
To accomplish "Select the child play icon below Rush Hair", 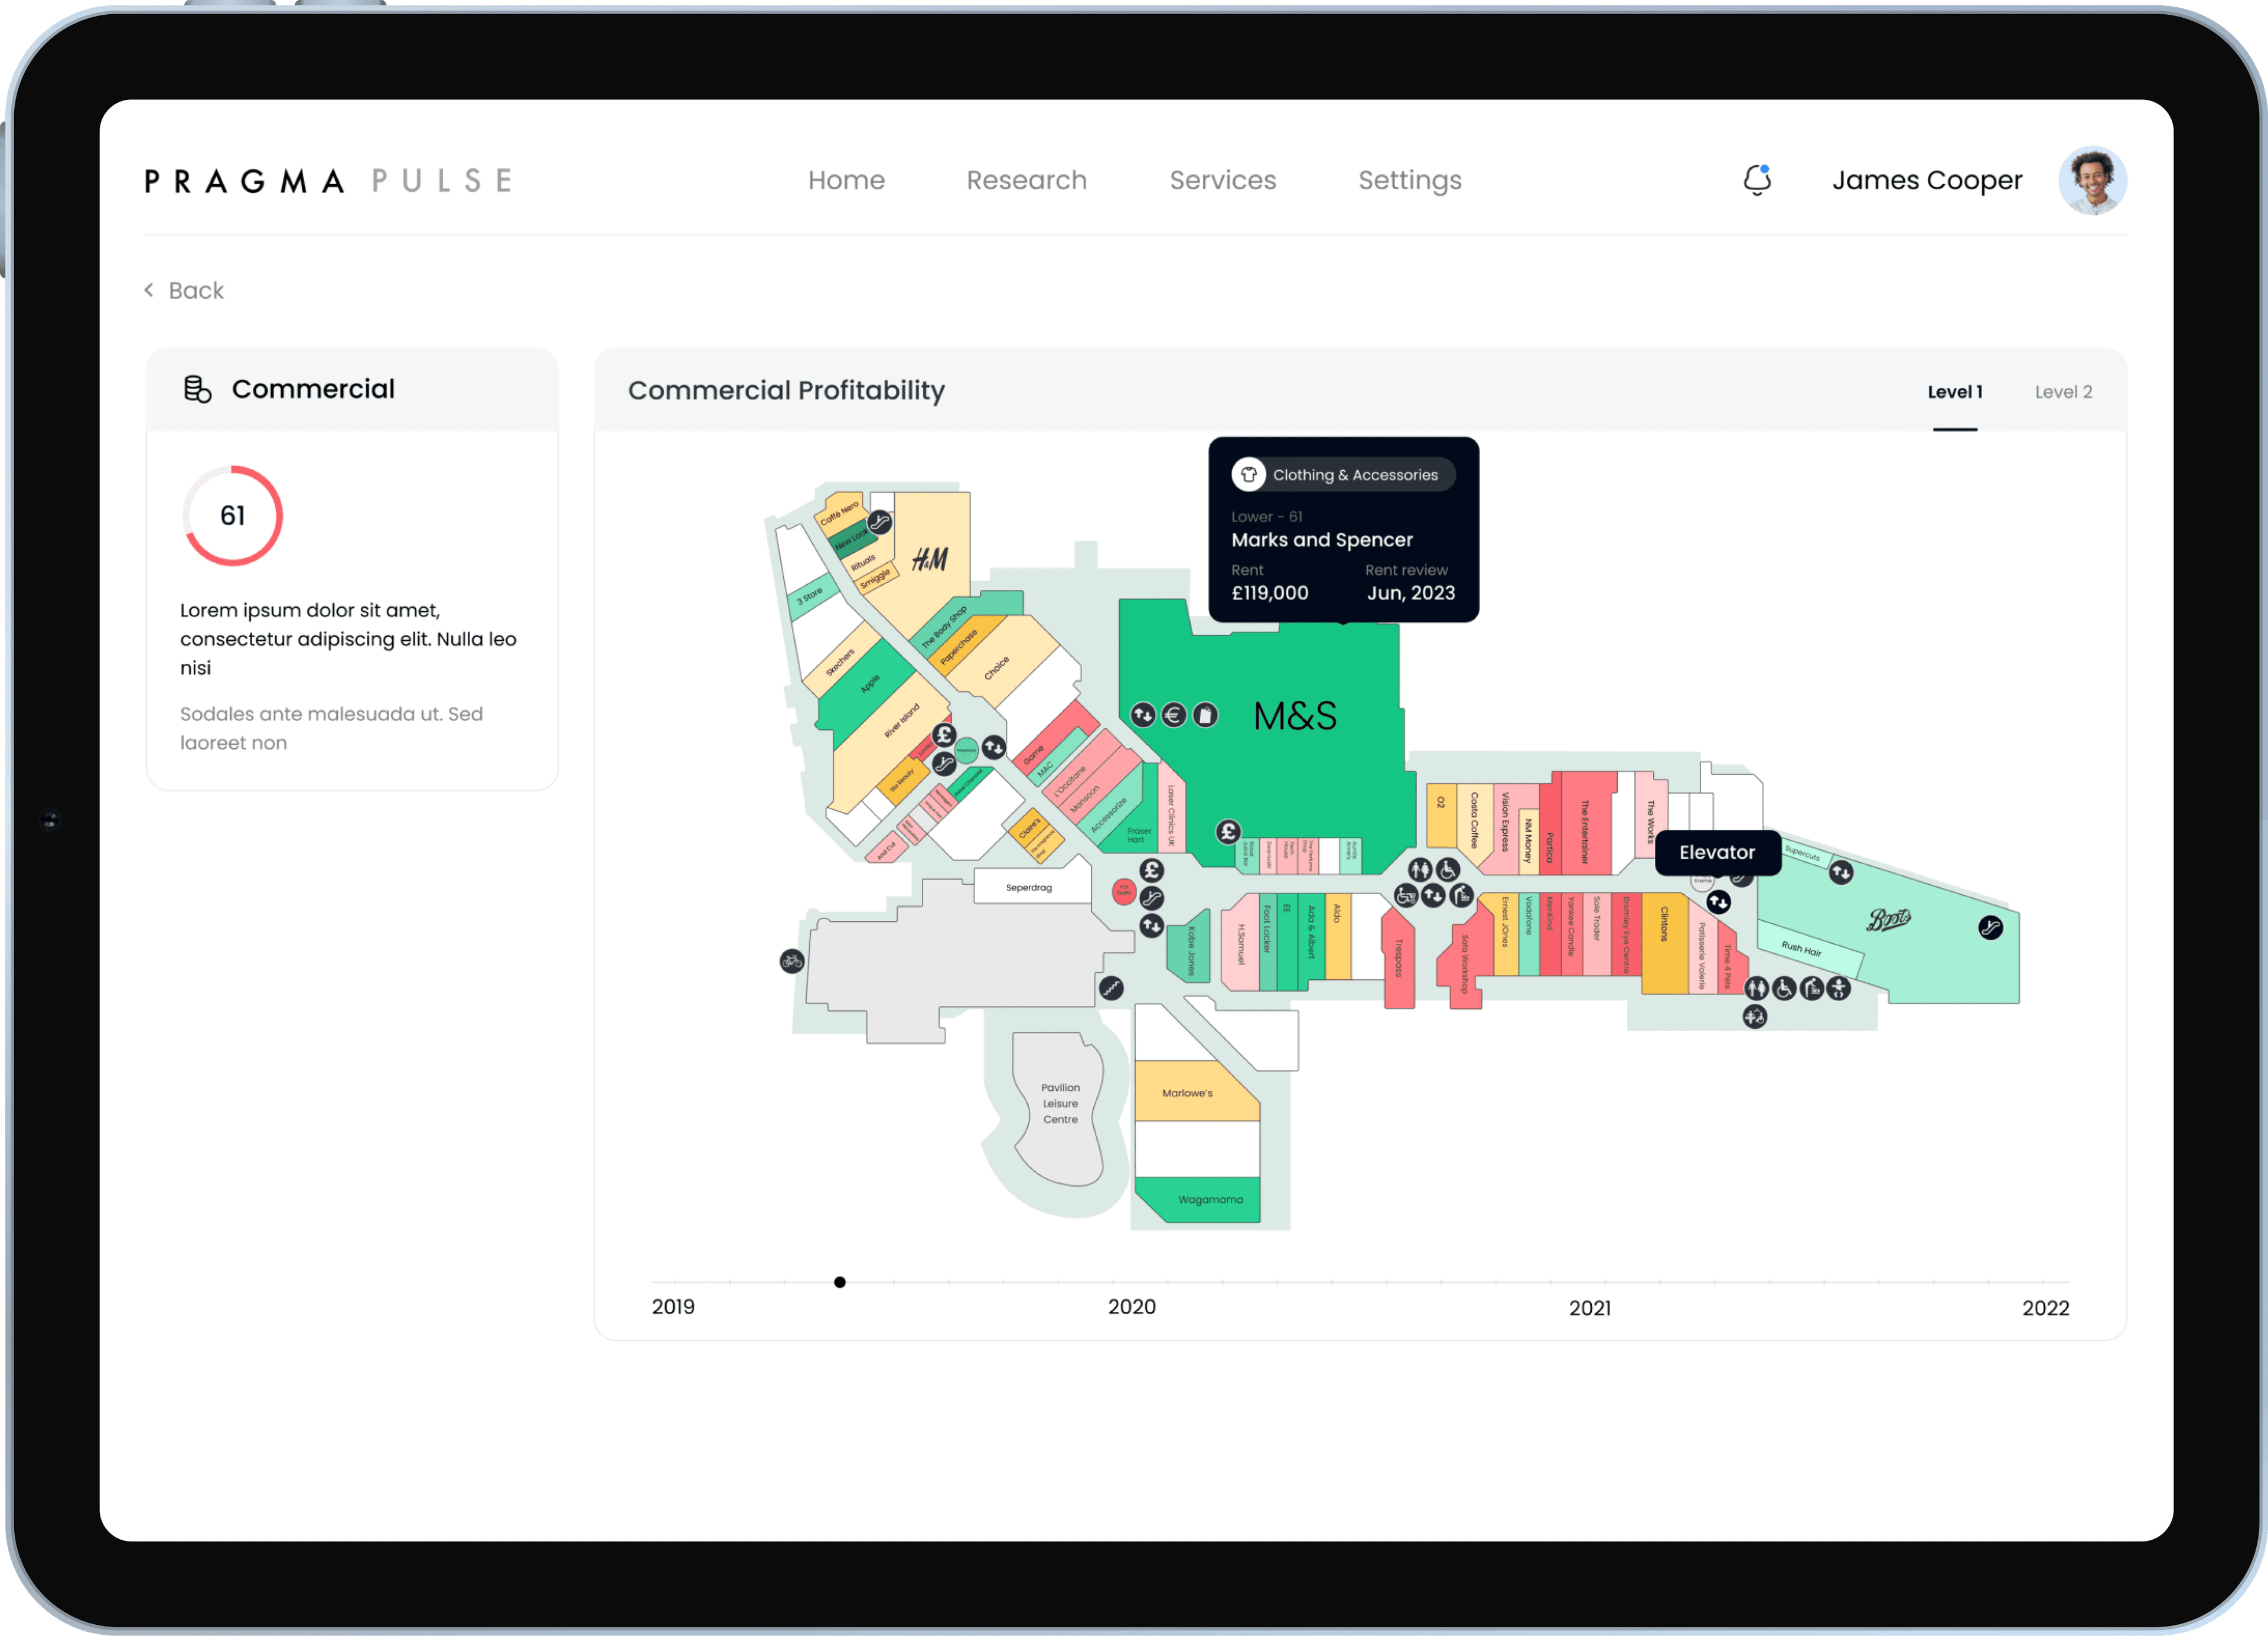I will coord(1838,988).
